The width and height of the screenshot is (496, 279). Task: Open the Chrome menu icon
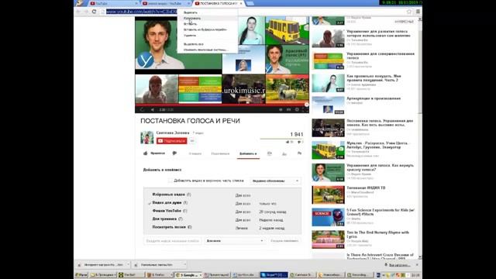pos(418,12)
